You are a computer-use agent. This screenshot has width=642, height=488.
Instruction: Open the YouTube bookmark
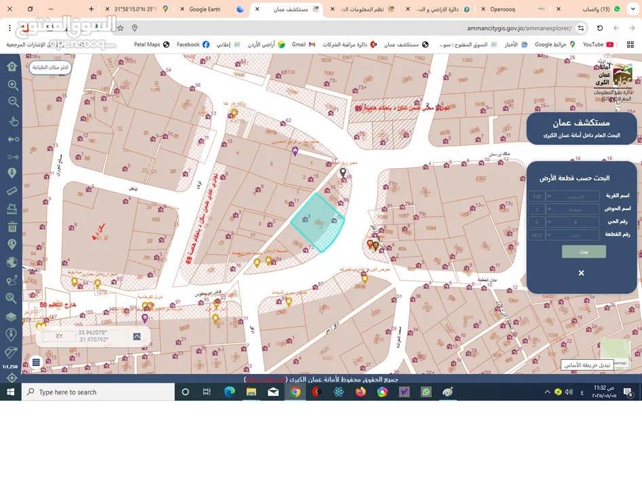[598, 44]
